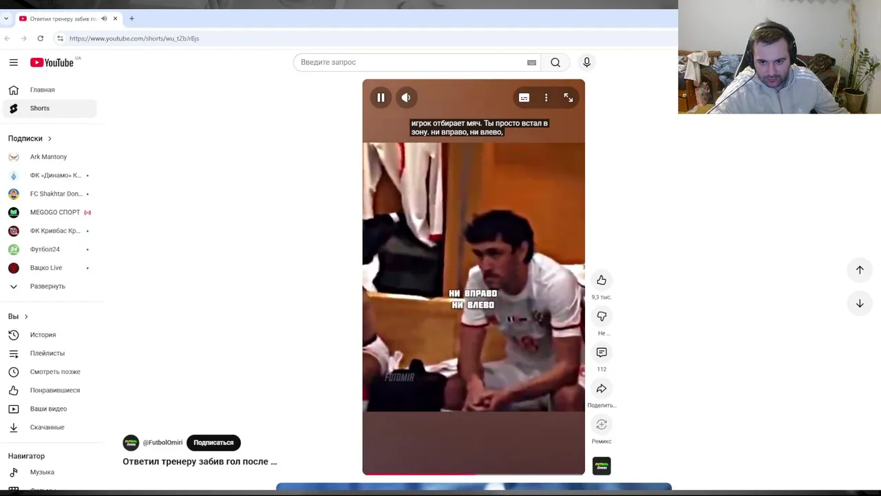
Task: Expand the Подписки section header
Action: coord(30,138)
